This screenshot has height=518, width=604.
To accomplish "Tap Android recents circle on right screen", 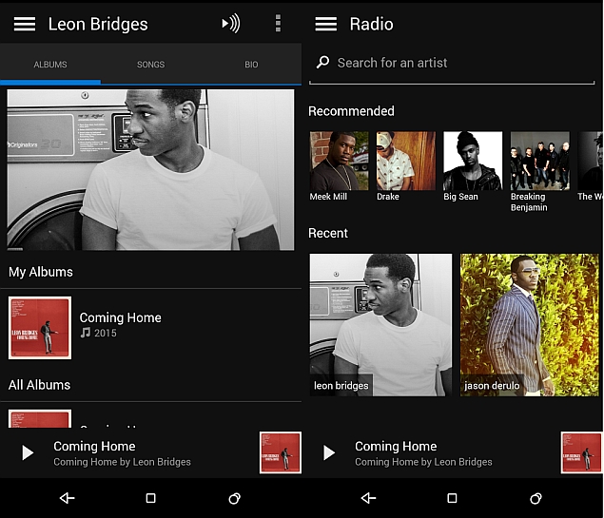I will pyautogui.click(x=536, y=498).
